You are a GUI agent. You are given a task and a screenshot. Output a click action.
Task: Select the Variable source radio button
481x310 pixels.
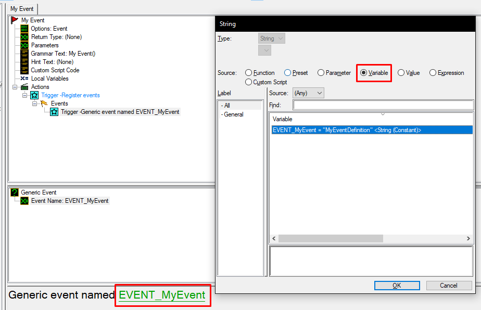click(x=363, y=73)
